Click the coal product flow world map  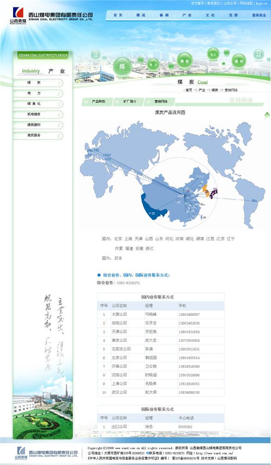pyautogui.click(x=173, y=175)
